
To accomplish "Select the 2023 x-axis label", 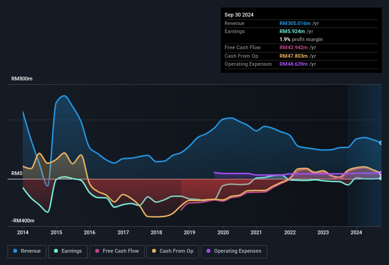I will point(323,232).
